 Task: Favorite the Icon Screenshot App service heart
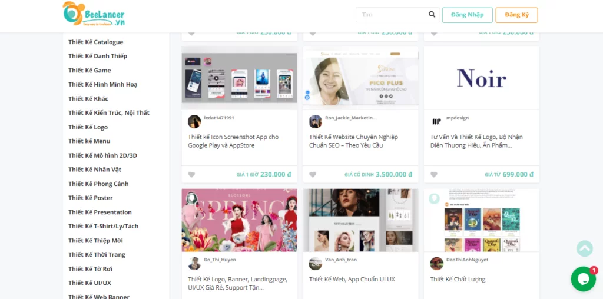click(x=191, y=174)
